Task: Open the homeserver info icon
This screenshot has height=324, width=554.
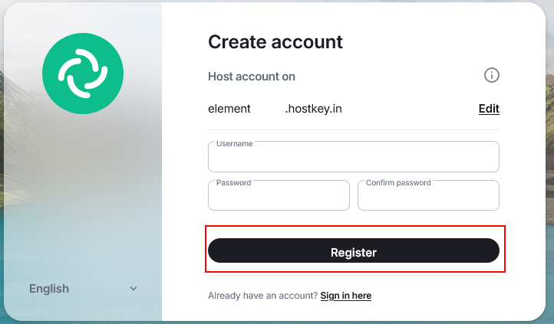Action: pyautogui.click(x=492, y=75)
